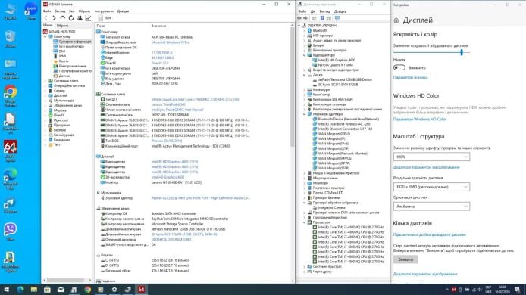Open the advanced scaling settings link
The image size is (526, 295).
427,167
